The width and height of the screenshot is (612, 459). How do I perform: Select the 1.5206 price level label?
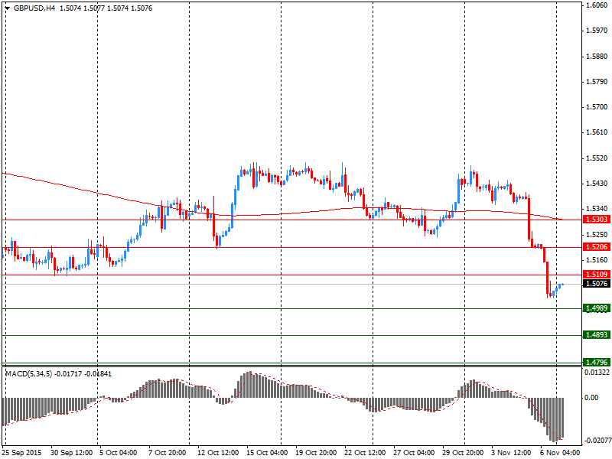(596, 246)
